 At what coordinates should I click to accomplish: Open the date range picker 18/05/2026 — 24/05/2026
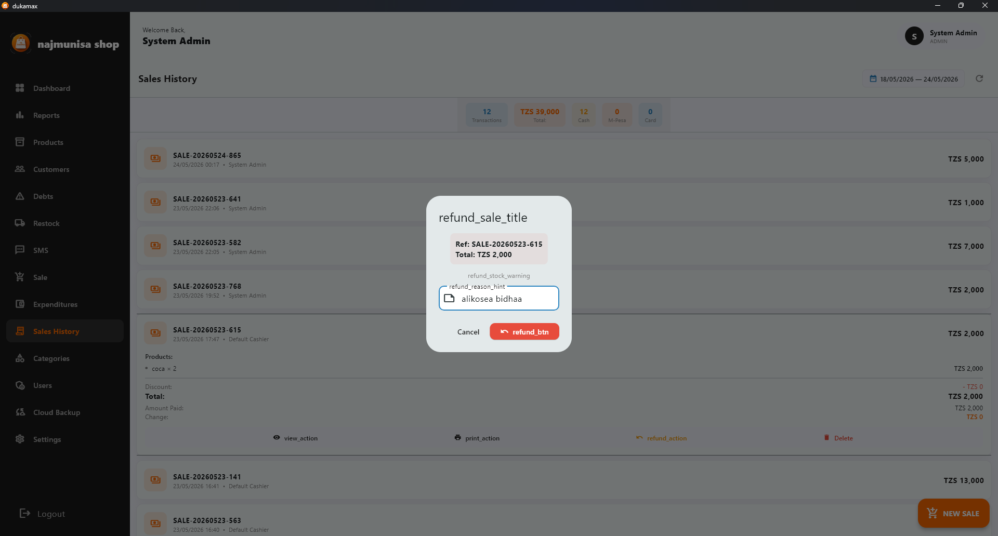[914, 79]
